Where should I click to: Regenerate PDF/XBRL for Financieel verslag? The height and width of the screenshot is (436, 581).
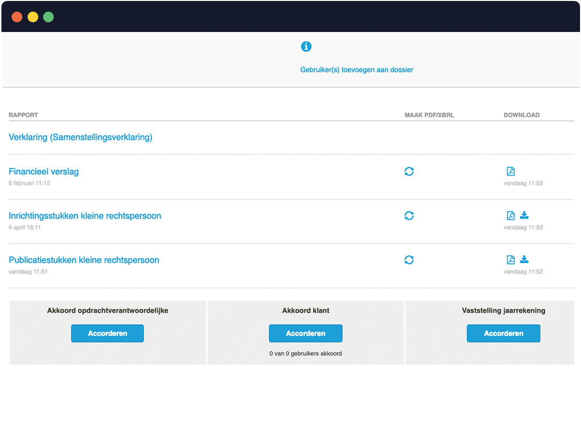point(409,171)
